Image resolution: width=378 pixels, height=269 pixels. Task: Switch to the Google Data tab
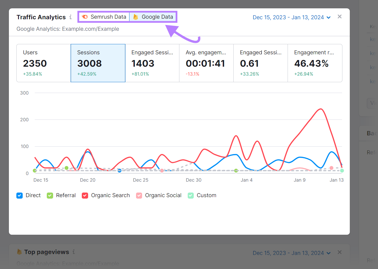[153, 17]
